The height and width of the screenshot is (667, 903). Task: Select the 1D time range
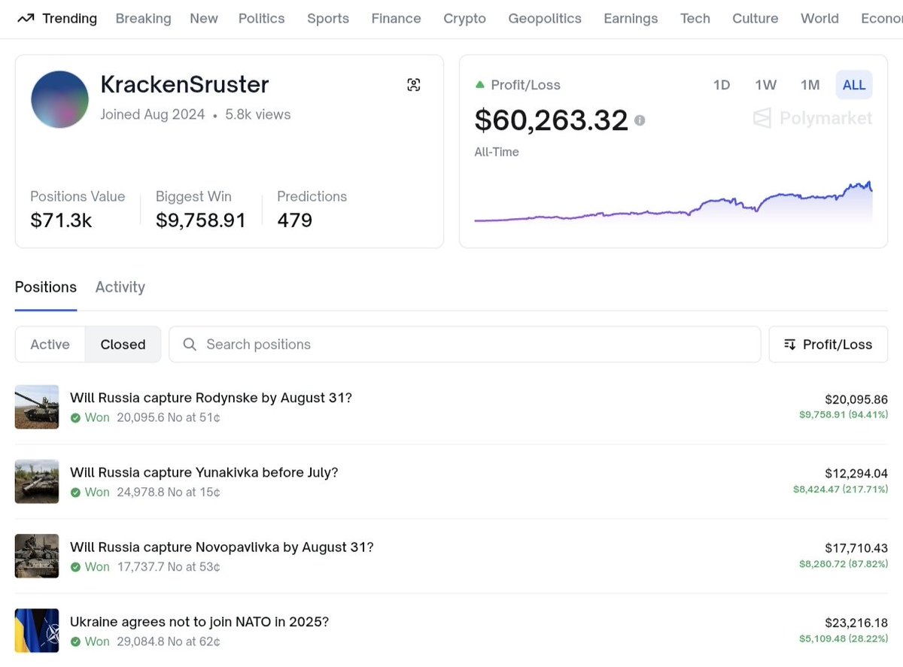[x=722, y=85]
